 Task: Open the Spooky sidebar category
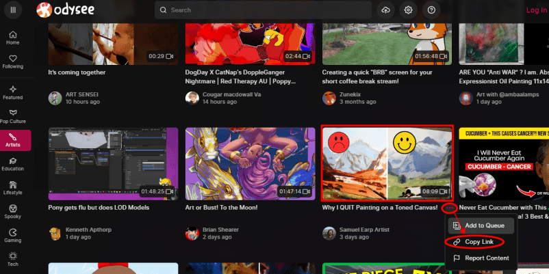coord(13,212)
